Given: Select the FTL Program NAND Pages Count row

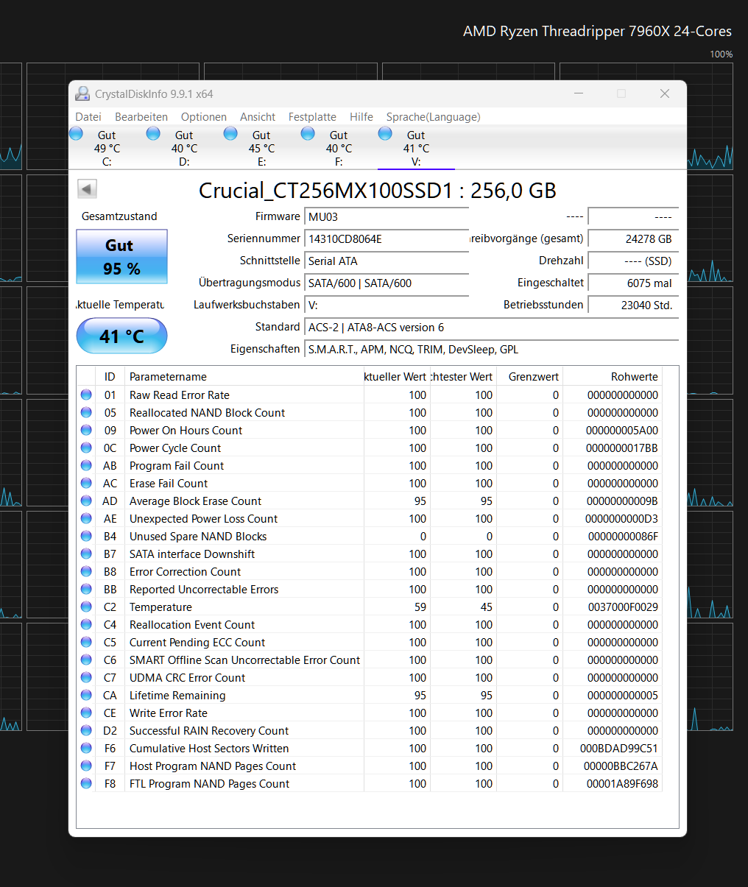Looking at the screenshot, I should (370, 784).
